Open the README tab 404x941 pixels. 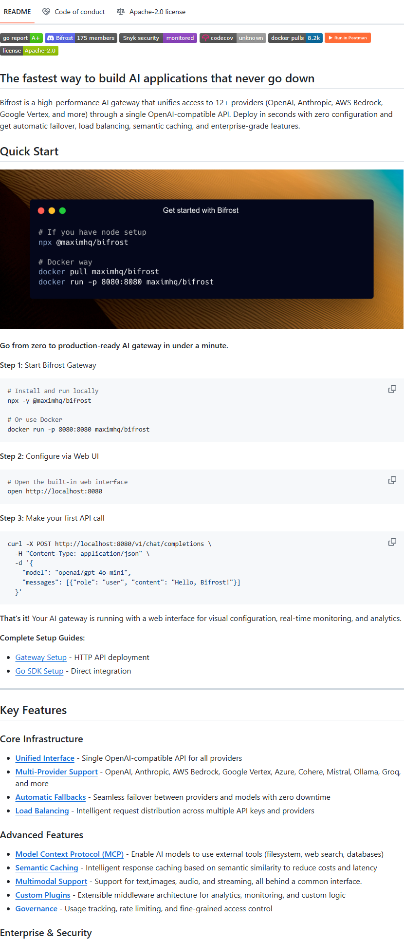pos(18,12)
